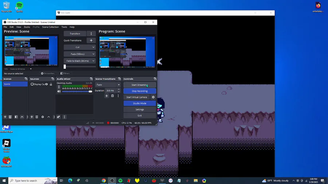328x184 pixels.
Task: Pop out the Controls dock
Action: [x=155, y=79]
